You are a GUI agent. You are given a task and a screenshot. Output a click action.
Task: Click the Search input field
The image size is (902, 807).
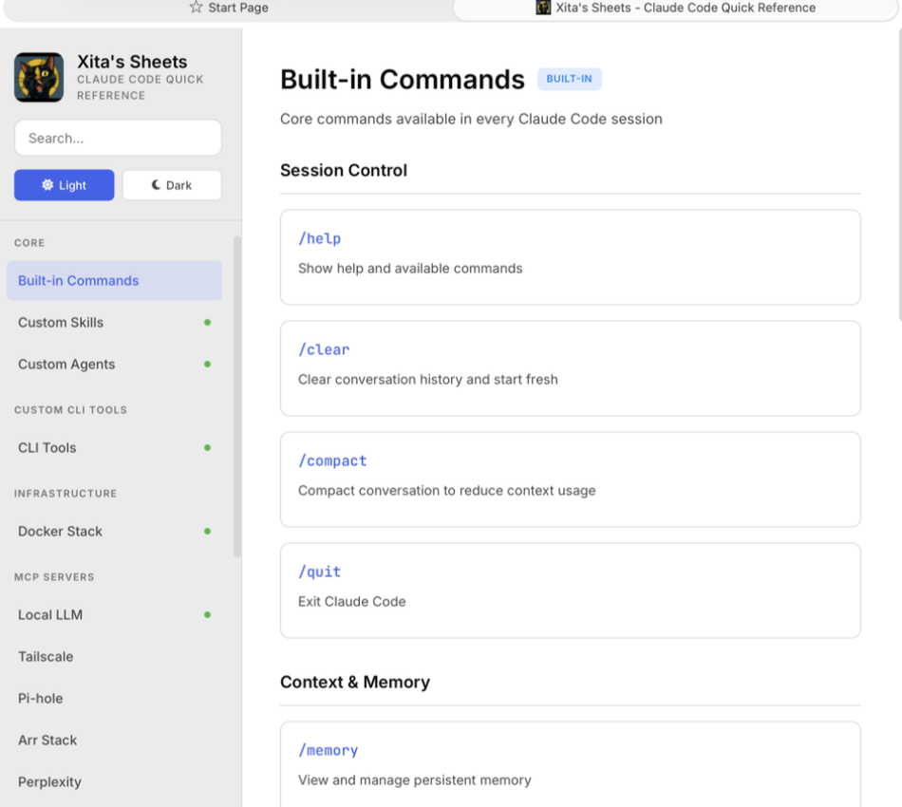pyautogui.click(x=118, y=138)
